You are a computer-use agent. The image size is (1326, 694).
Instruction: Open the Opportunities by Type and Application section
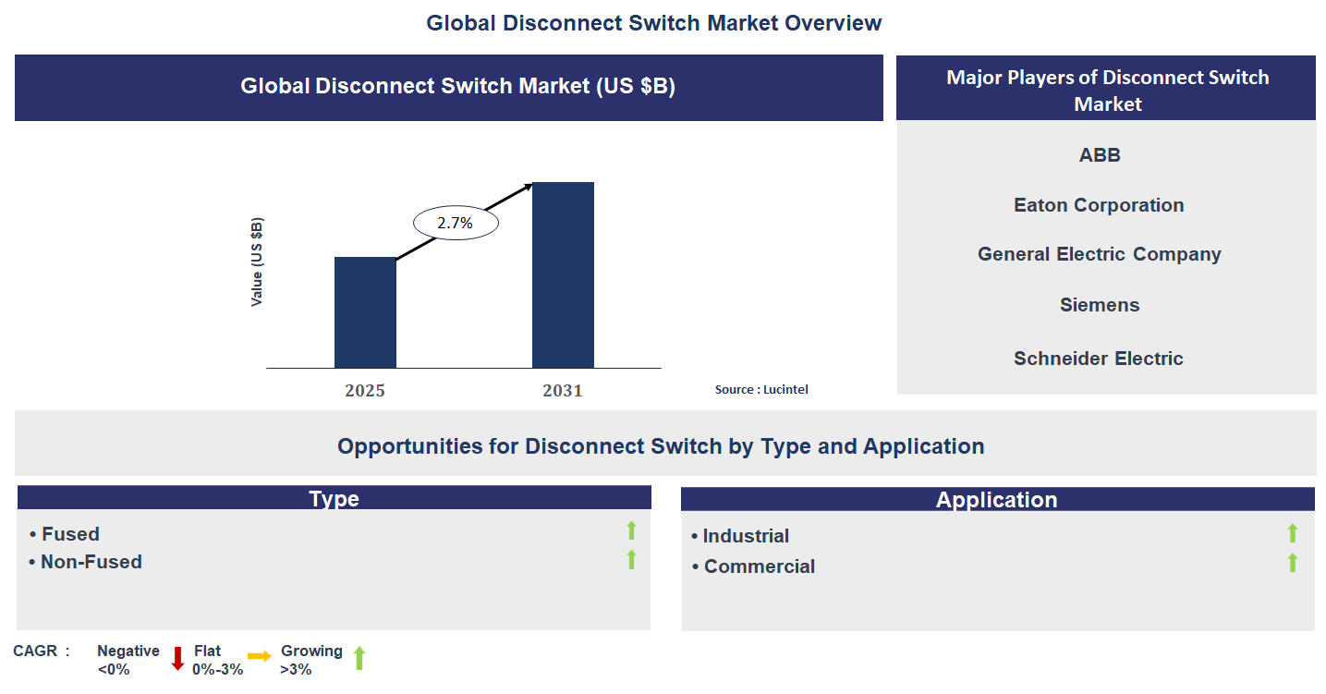click(662, 445)
